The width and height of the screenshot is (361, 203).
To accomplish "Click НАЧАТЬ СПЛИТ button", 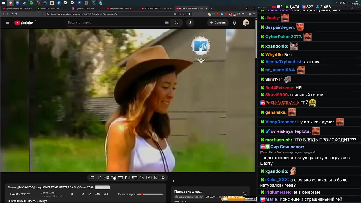I will (x=20, y=194).
